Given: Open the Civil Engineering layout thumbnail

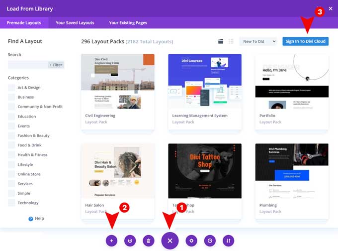Looking at the screenshot, I should 118,82.
